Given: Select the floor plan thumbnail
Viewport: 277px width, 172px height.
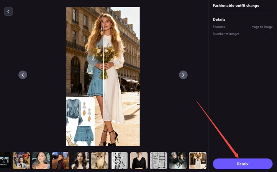Looking at the screenshot, I should point(159,161).
